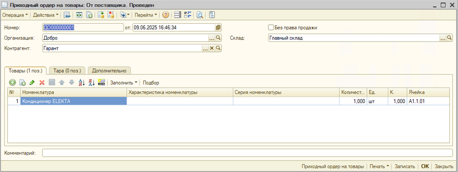Click the Контрагент field with Гарант
458x172 pixels.
pyautogui.click(x=122, y=48)
